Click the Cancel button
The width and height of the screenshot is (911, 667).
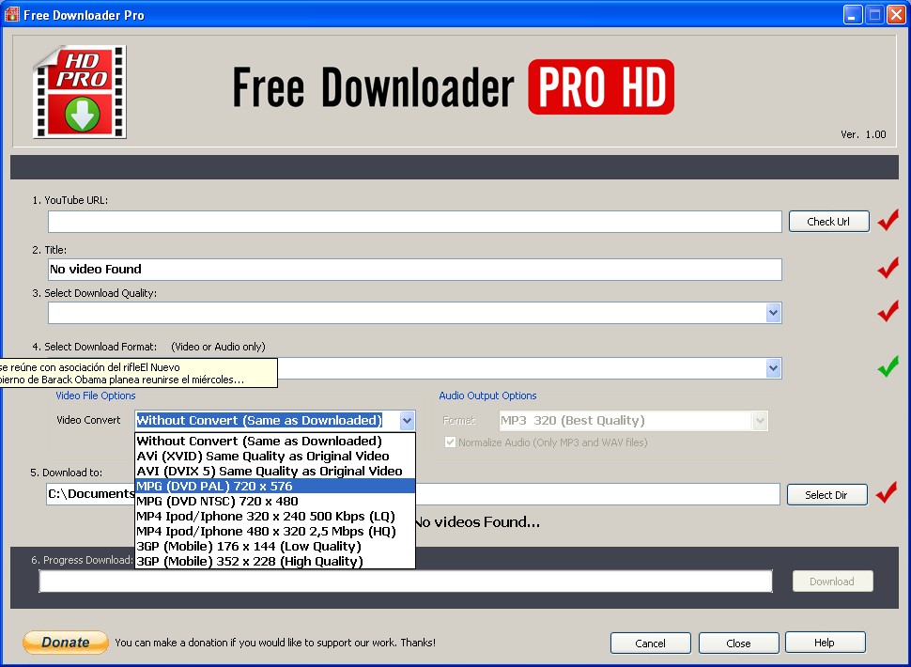650,644
